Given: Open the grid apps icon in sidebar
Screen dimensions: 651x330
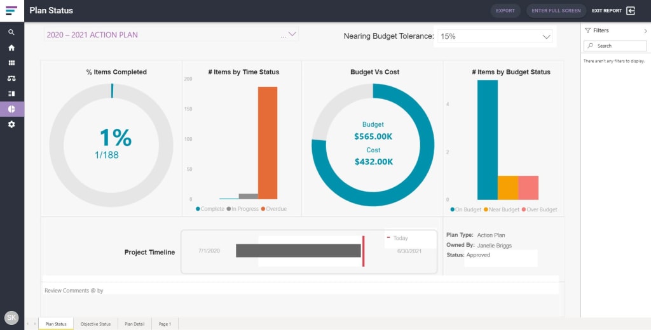Looking at the screenshot, I should pos(11,63).
